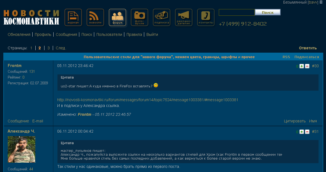Click the Поиск search button
The width and height of the screenshot is (326, 172).
click(268, 12)
